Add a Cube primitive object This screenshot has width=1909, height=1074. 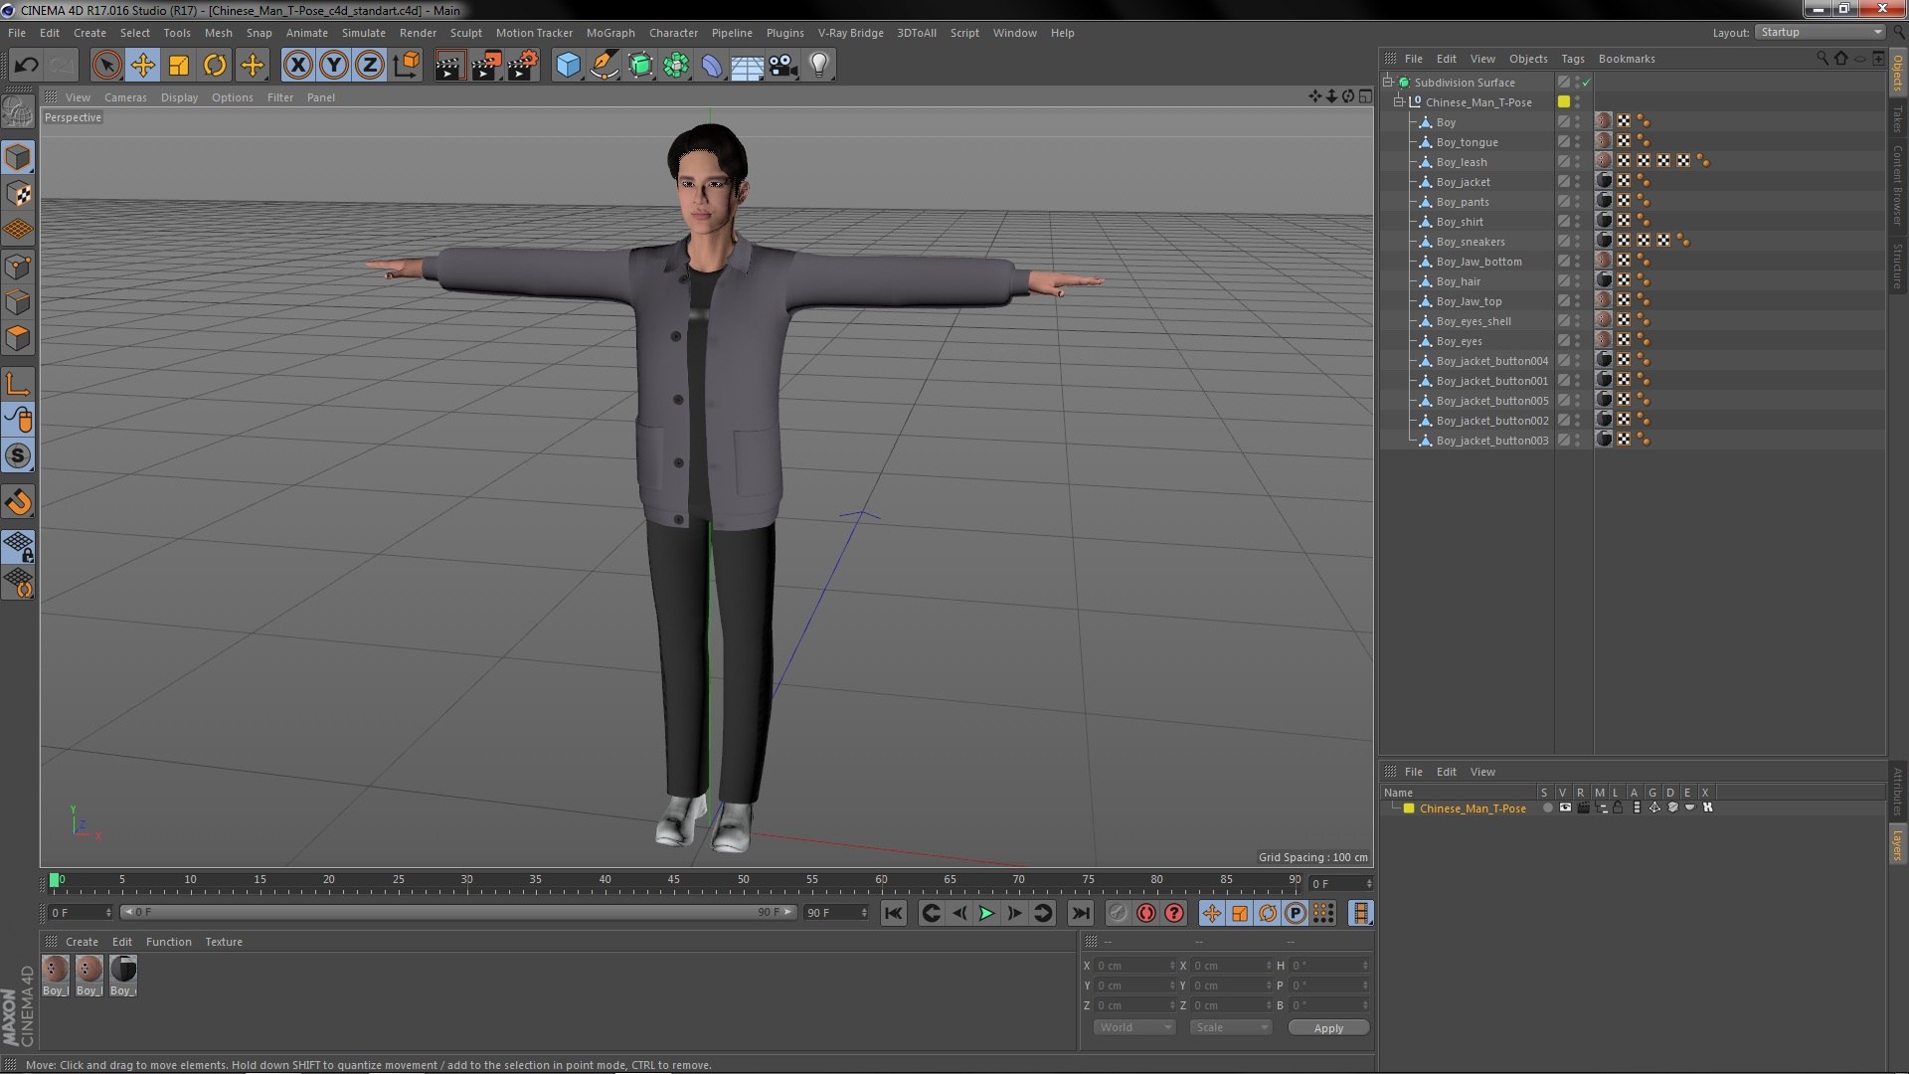click(x=568, y=66)
